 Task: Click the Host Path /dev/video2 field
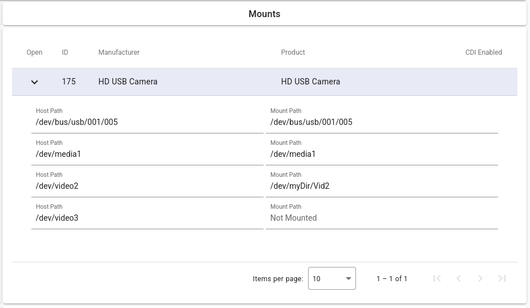pos(147,182)
